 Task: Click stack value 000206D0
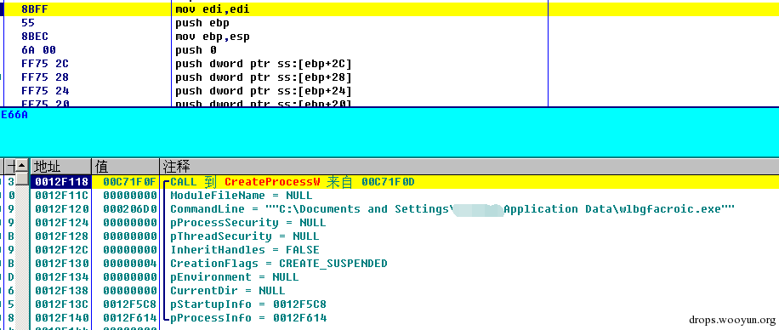pyautogui.click(x=129, y=209)
